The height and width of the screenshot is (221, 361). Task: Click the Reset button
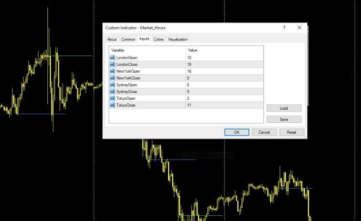pyautogui.click(x=292, y=132)
